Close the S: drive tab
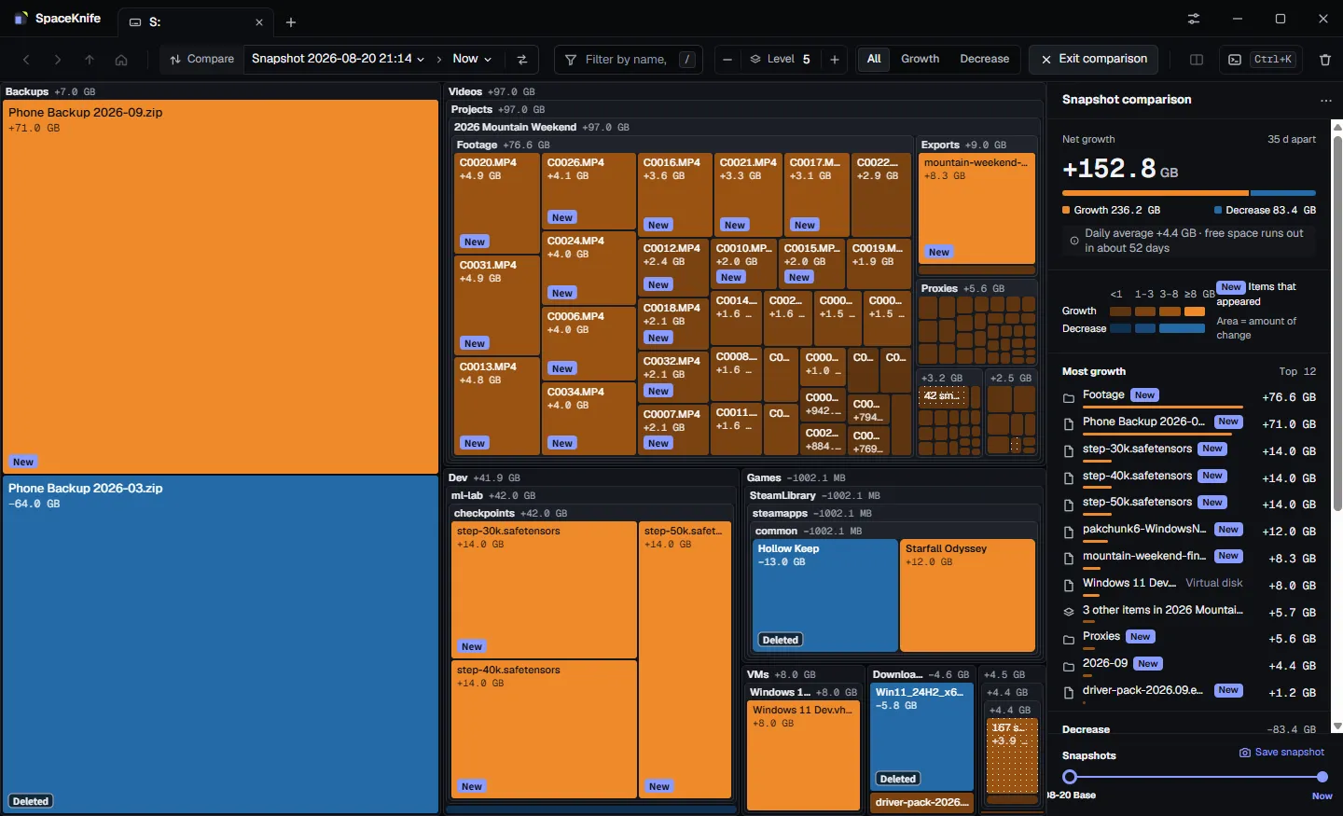The image size is (1343, 816). [259, 22]
